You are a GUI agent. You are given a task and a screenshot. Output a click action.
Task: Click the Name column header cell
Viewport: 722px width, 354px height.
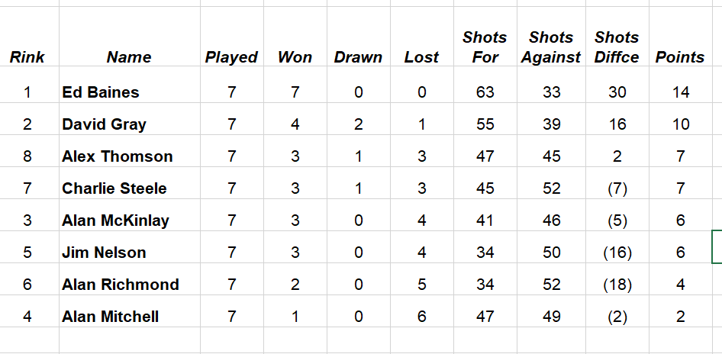[x=129, y=57]
